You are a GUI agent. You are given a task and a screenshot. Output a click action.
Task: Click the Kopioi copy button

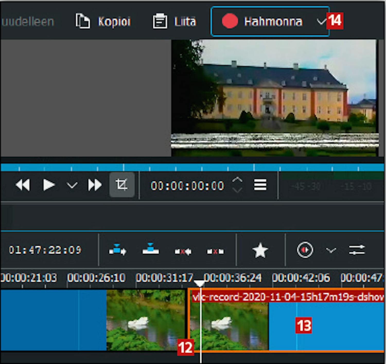click(x=103, y=21)
